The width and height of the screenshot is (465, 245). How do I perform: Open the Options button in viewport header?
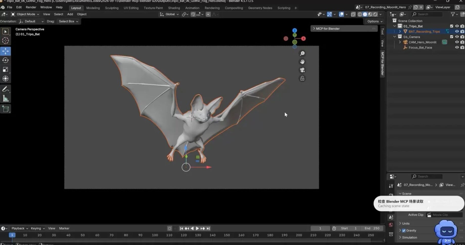[x=375, y=21]
